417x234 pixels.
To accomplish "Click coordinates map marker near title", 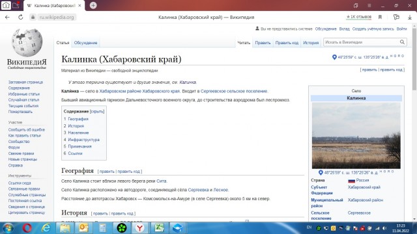I will [334, 57].
